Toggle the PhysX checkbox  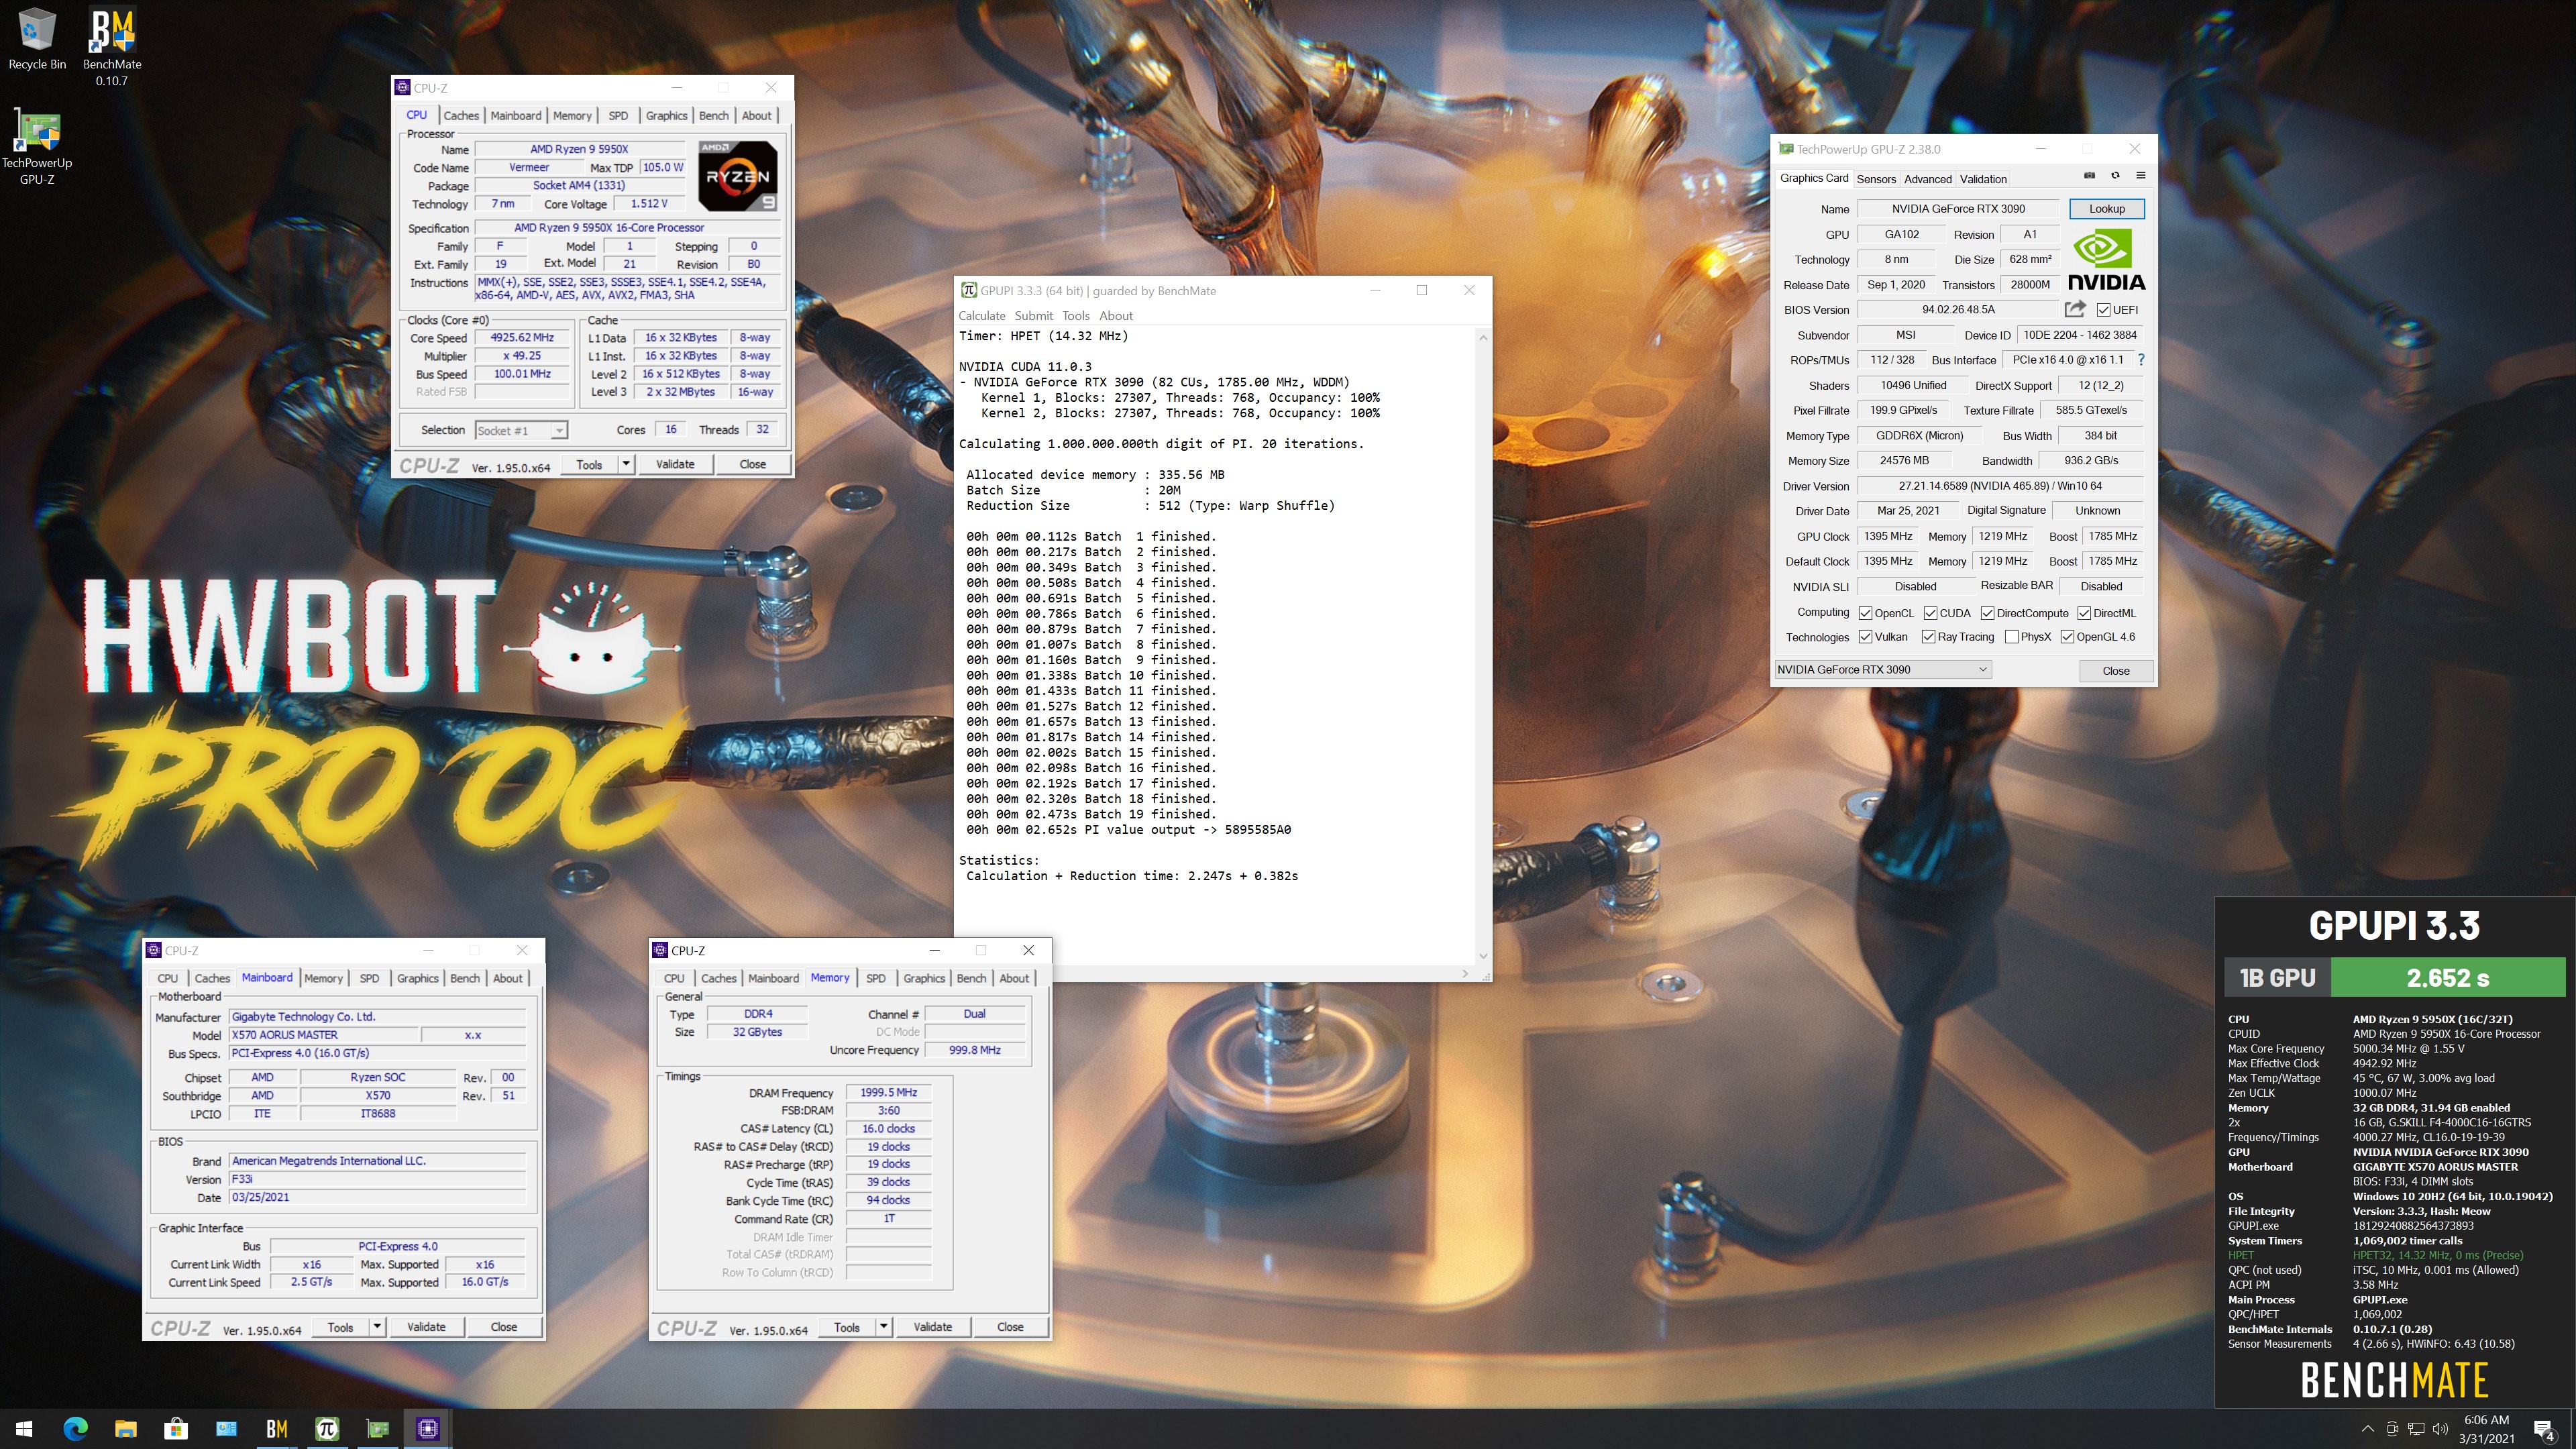click(x=2011, y=637)
